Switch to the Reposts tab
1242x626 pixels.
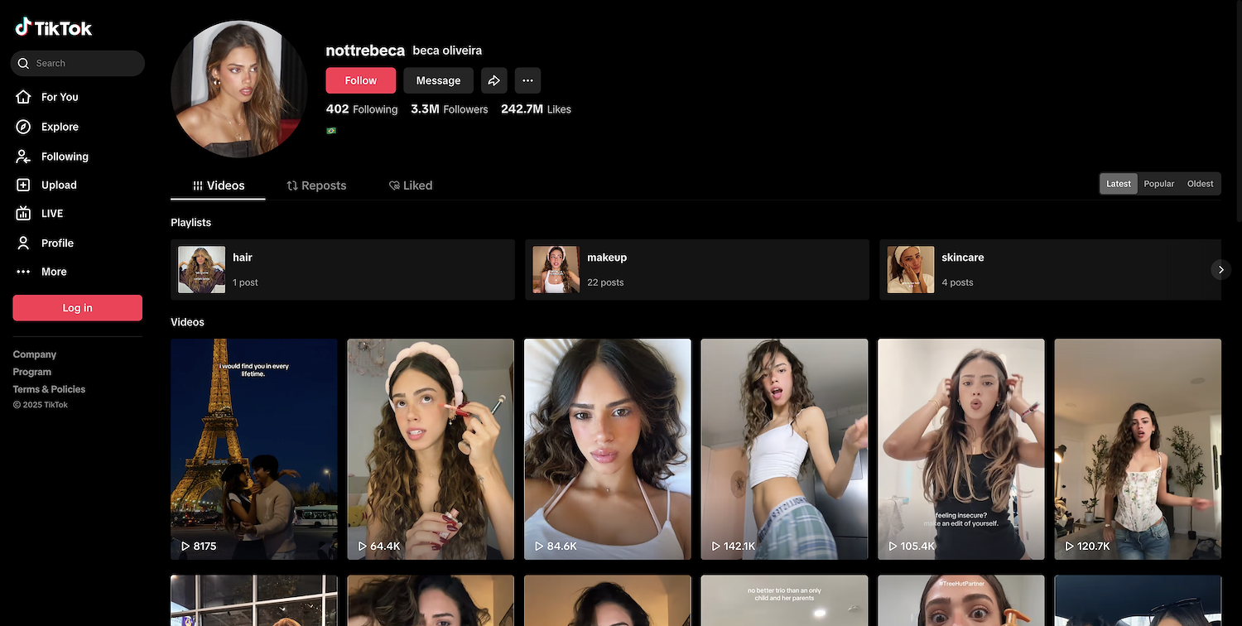click(316, 185)
